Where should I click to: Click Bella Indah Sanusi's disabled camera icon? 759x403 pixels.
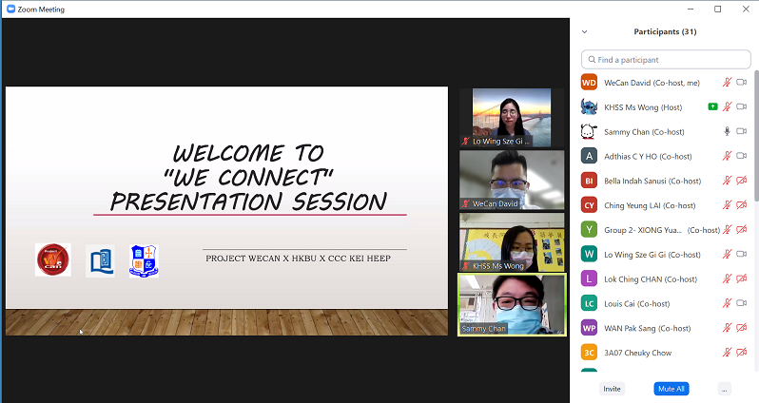tap(742, 181)
